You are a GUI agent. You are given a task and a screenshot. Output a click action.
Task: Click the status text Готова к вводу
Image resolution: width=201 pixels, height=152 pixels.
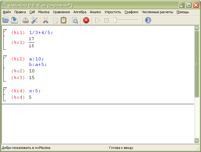pos(121,148)
